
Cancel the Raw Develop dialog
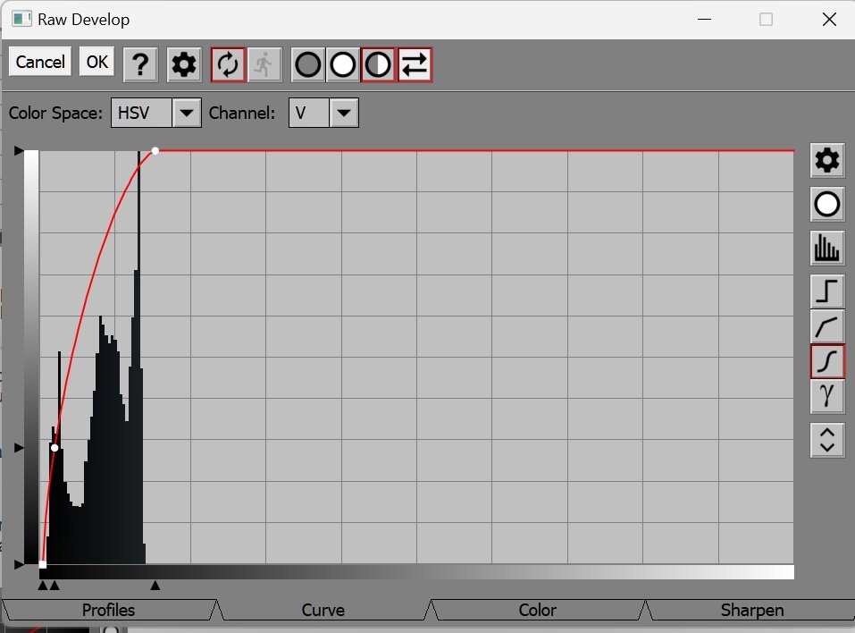[x=40, y=62]
